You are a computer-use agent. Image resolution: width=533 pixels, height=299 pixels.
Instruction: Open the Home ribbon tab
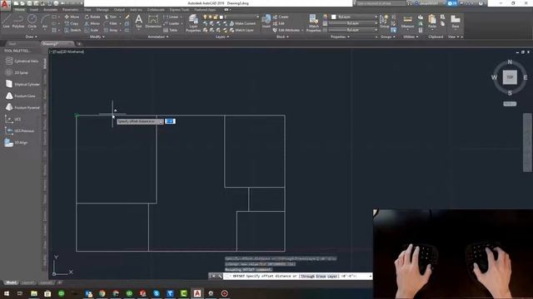19,10
